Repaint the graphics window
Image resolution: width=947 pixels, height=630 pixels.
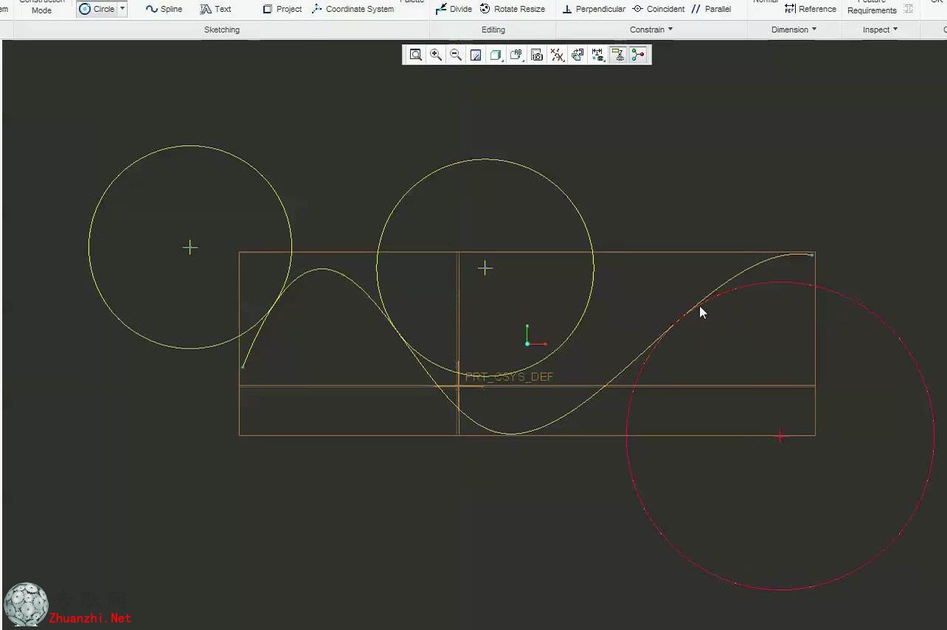coord(476,55)
